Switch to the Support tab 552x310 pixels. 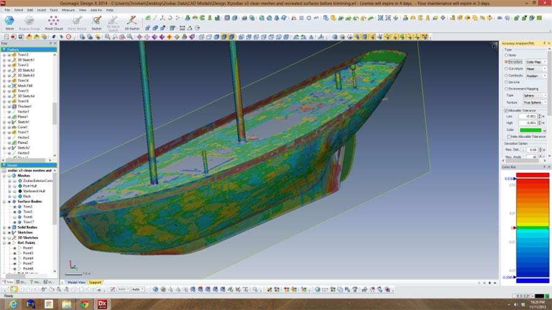tap(95, 282)
